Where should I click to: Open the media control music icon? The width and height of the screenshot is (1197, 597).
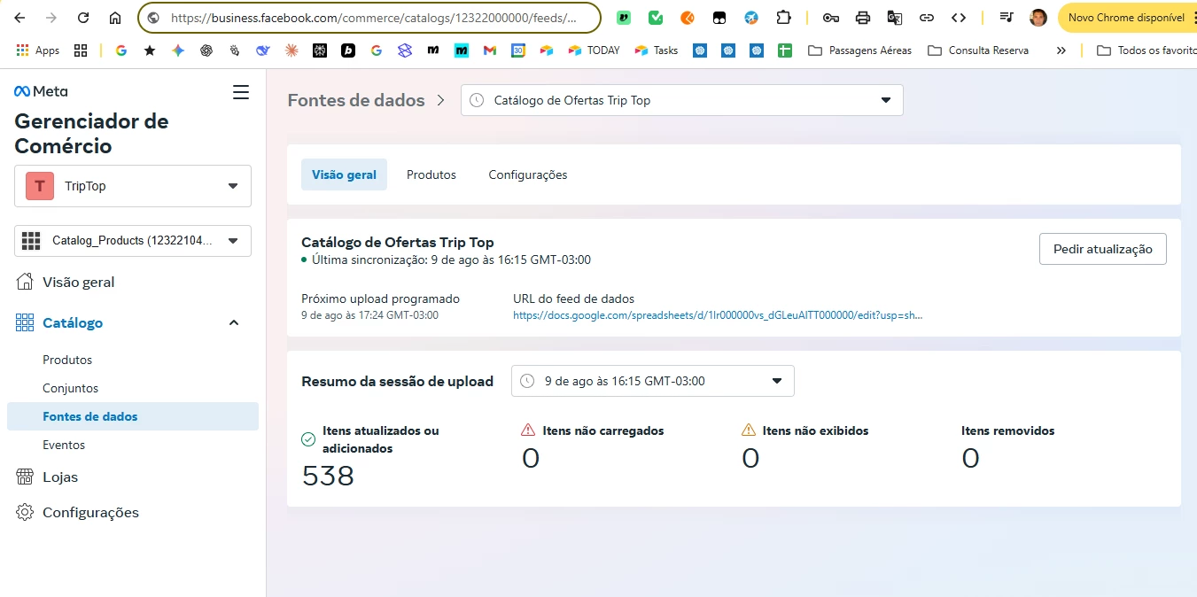click(x=1007, y=18)
